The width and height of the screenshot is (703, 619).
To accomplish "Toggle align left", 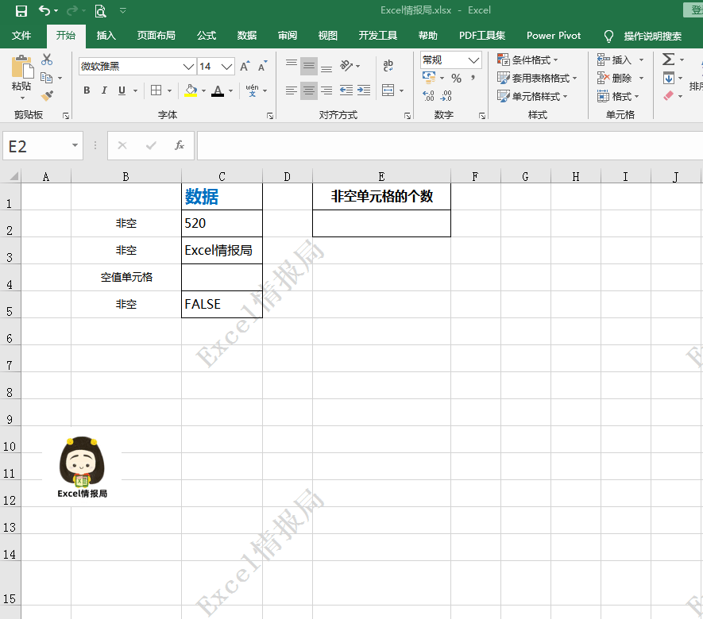I will click(292, 90).
